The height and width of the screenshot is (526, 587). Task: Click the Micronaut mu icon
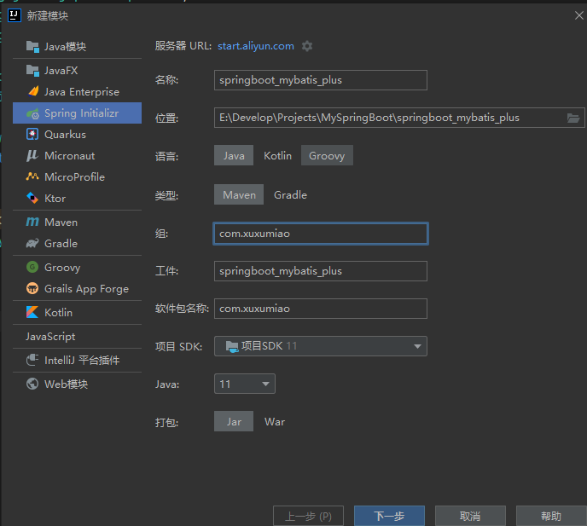32,156
